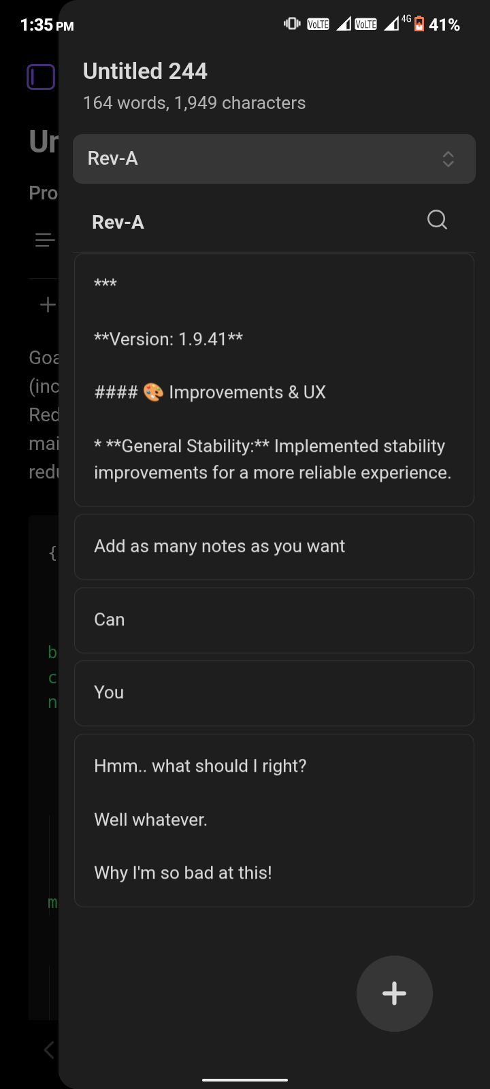Screen dimensions: 490x1089
Task: Open search in Rev-A notes
Action: (437, 220)
